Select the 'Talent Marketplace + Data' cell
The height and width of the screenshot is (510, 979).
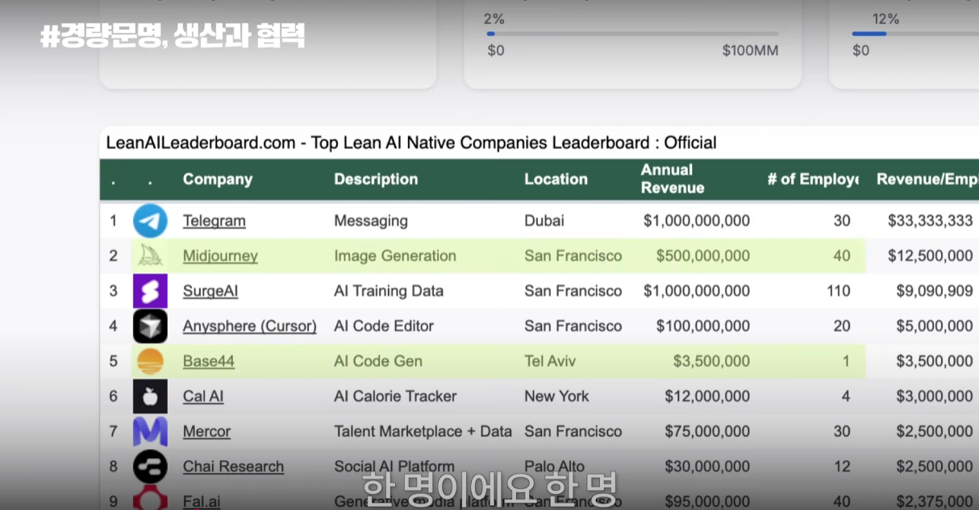click(x=423, y=431)
